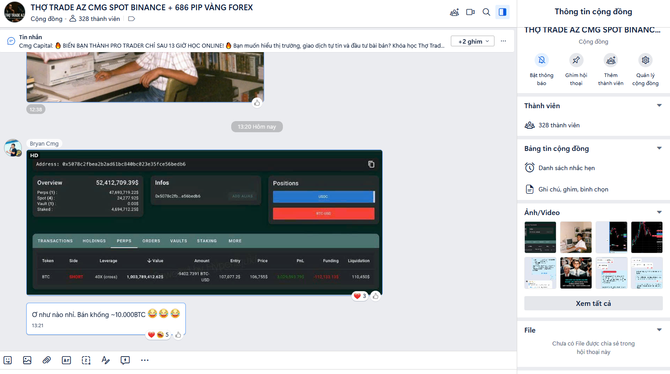Like the photo sent at 12:38
The height and width of the screenshot is (374, 670).
(257, 103)
